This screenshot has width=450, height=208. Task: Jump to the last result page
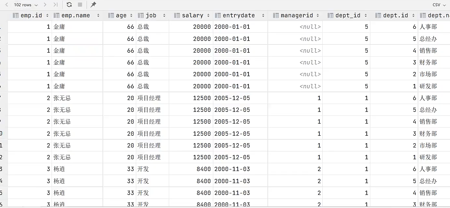click(55, 5)
